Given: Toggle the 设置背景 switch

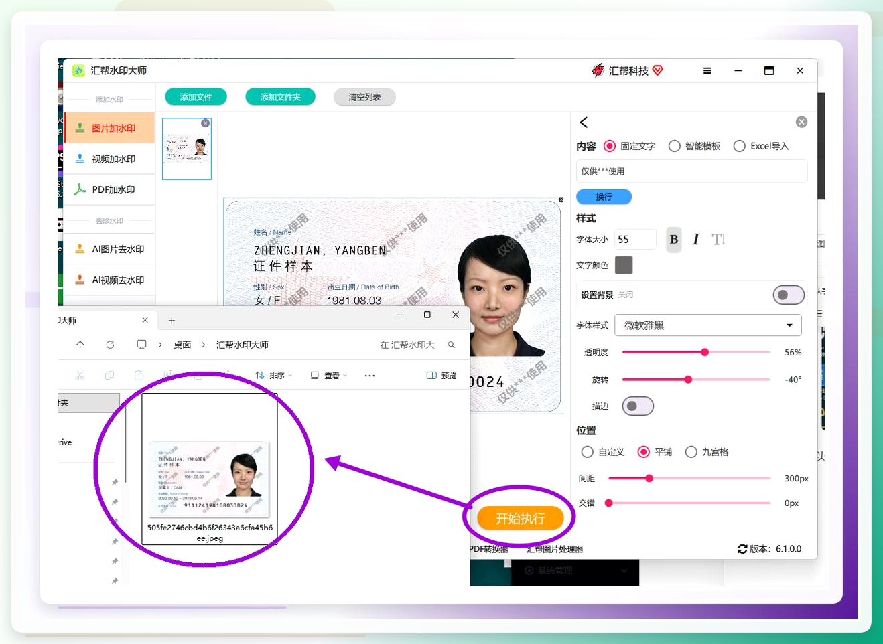Looking at the screenshot, I should [789, 295].
